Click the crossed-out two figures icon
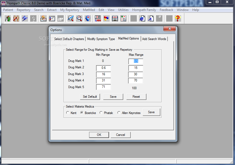 coord(16,18)
